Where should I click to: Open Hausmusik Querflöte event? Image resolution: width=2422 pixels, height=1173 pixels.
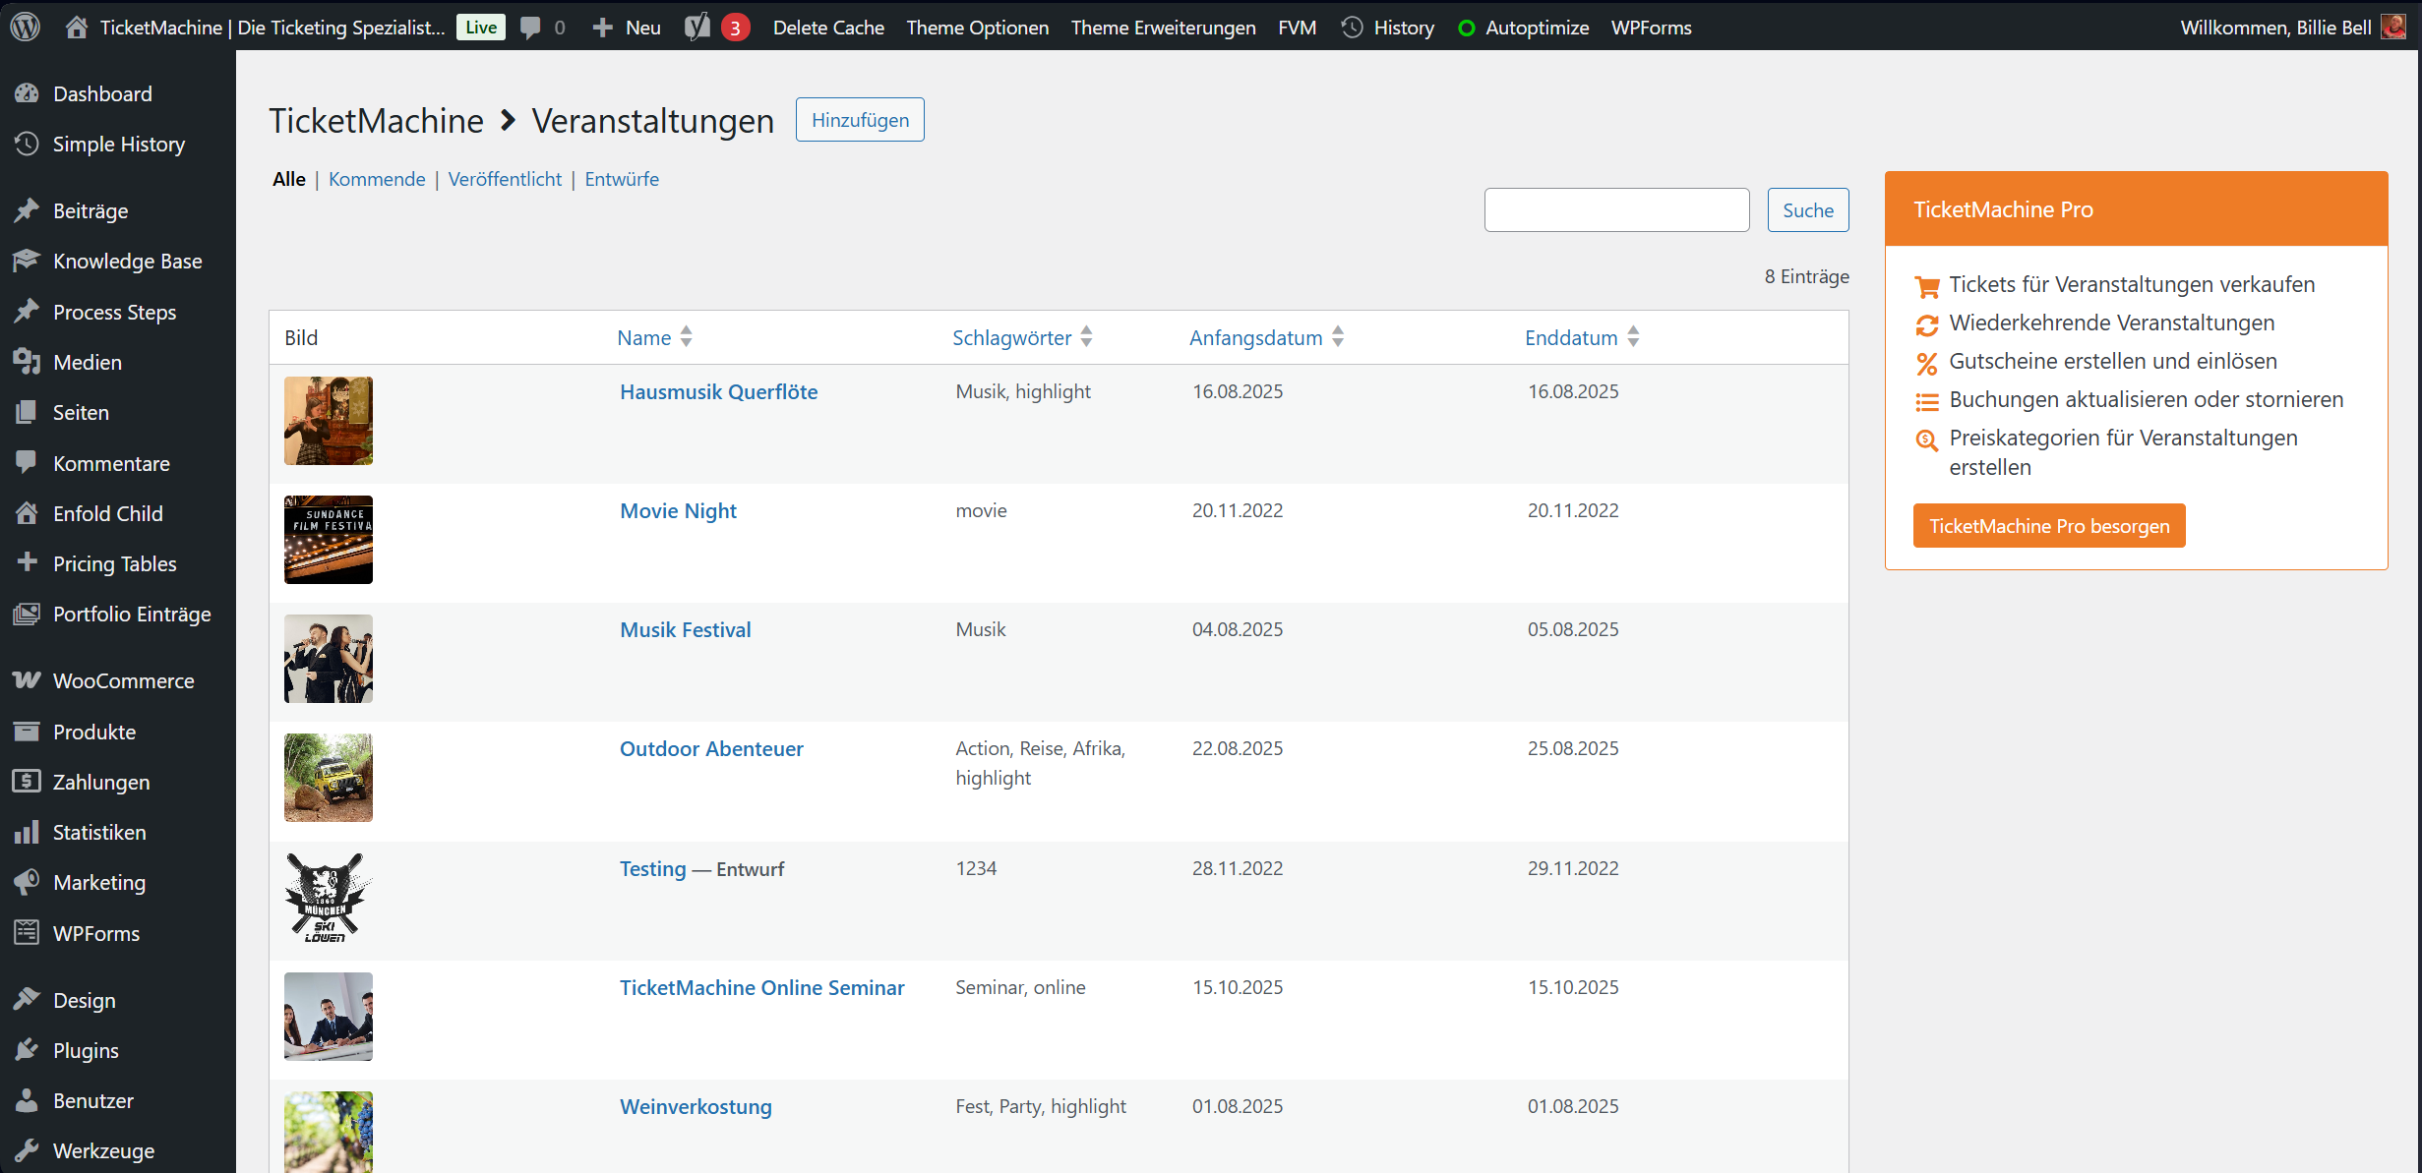tap(718, 391)
